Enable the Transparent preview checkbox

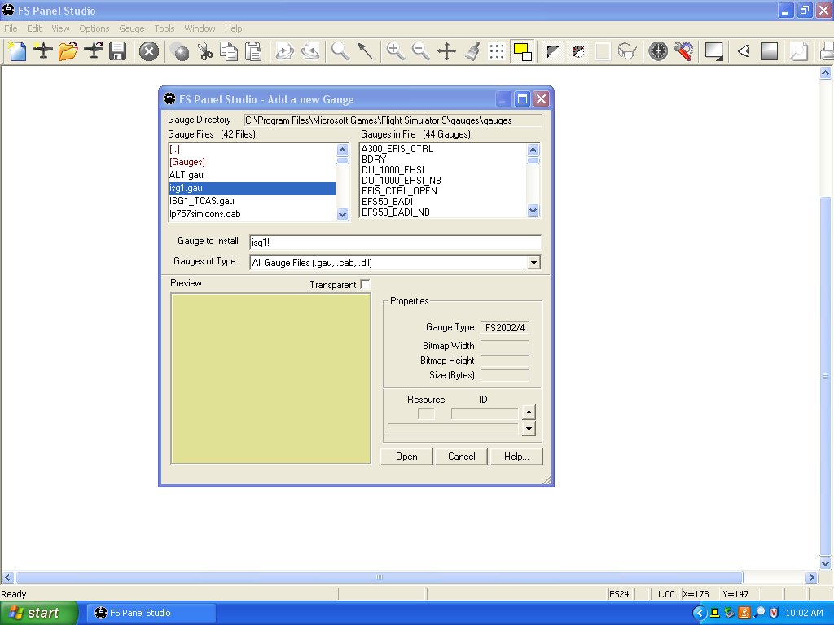click(365, 284)
